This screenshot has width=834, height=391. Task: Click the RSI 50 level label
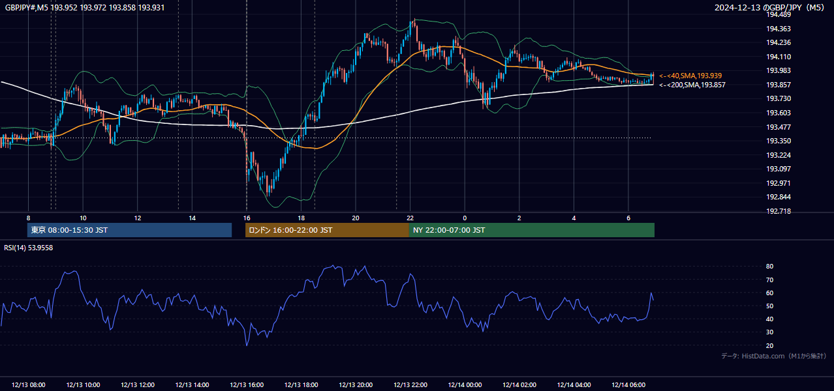pos(769,306)
